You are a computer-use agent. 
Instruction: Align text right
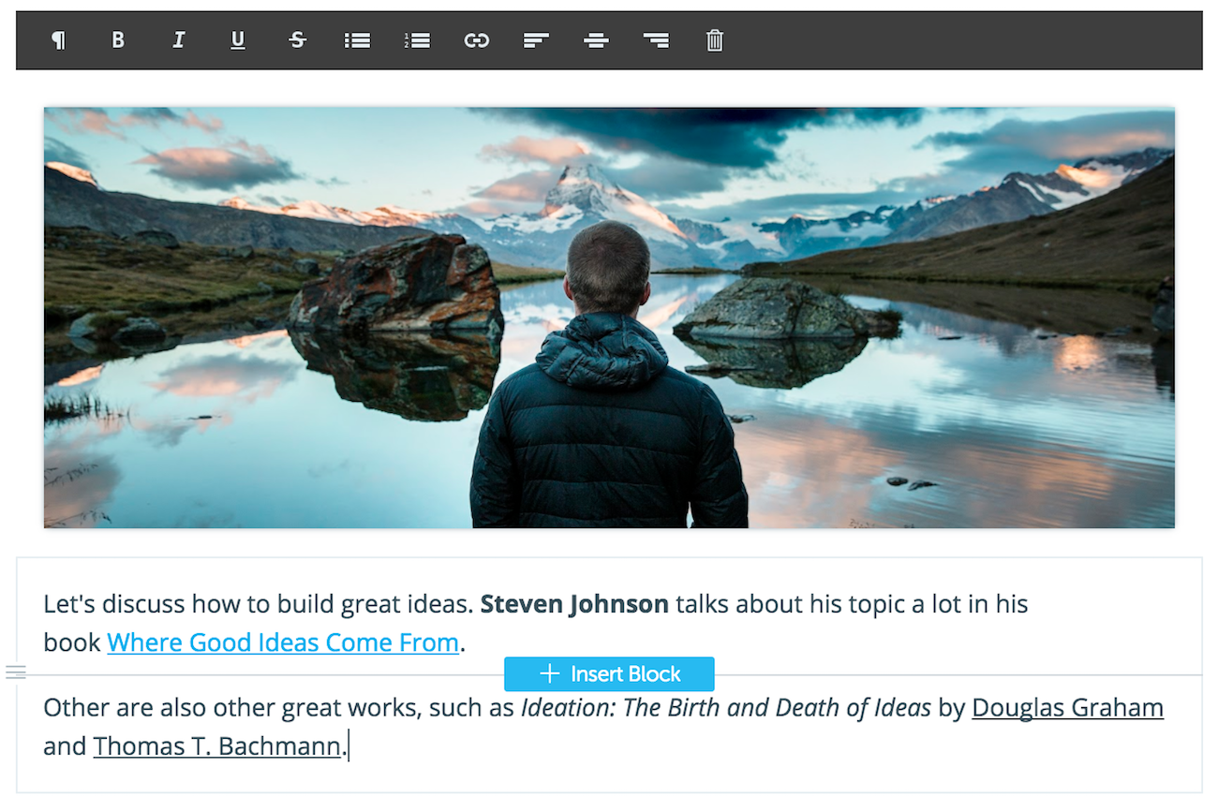point(656,40)
